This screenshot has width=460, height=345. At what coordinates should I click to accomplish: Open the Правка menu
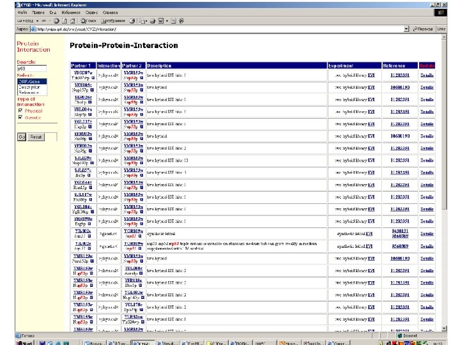(38, 13)
